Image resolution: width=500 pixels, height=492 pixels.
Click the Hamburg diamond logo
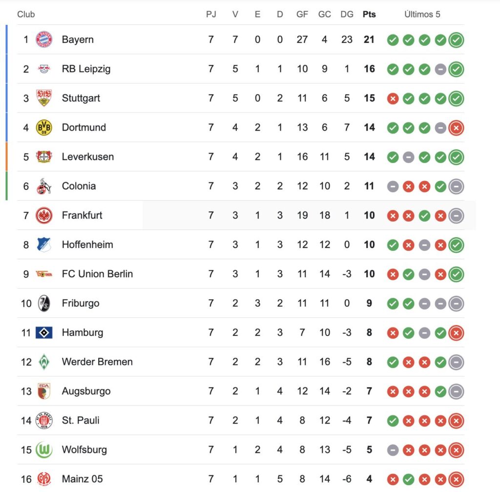44,333
